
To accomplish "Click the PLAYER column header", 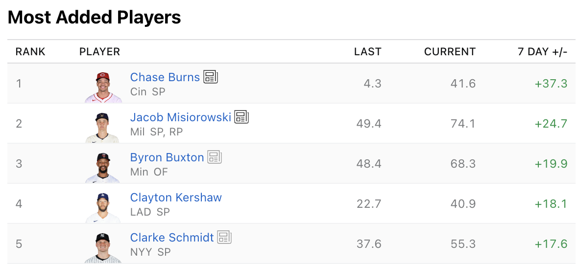I will click(x=99, y=52).
